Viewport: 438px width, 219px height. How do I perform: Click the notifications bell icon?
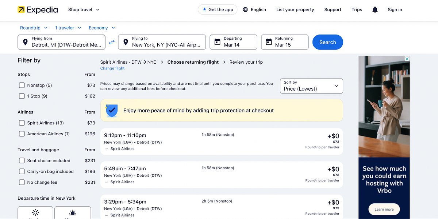point(375,10)
